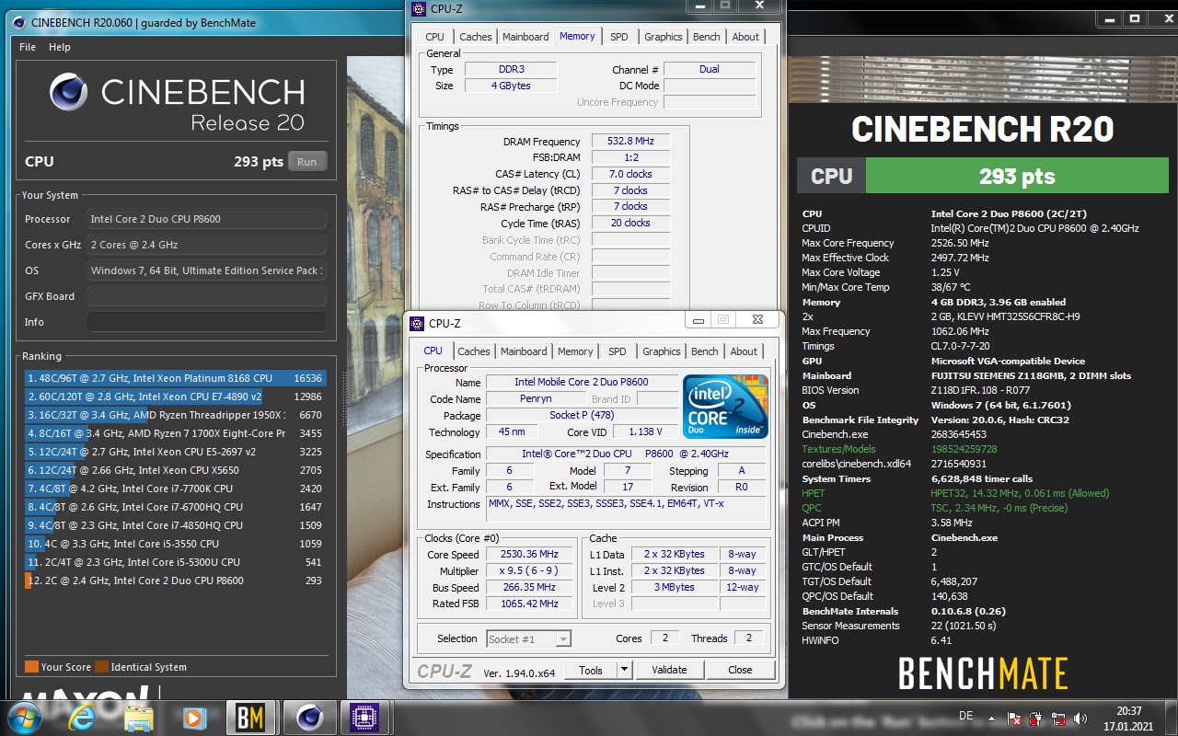1178x736 pixels.
Task: Click the Intel Core 2 Duo inside logo
Action: tap(726, 407)
